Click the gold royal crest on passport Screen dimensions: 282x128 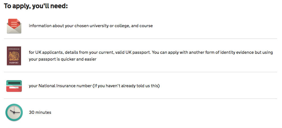[x=14, y=56]
